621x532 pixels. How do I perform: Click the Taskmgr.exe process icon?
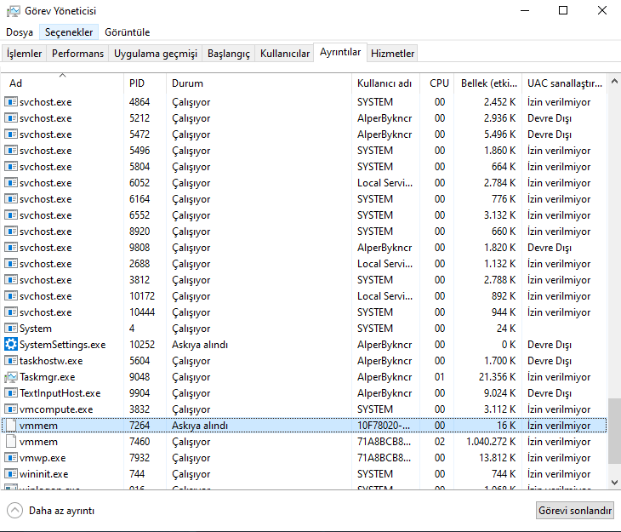pyautogui.click(x=11, y=376)
